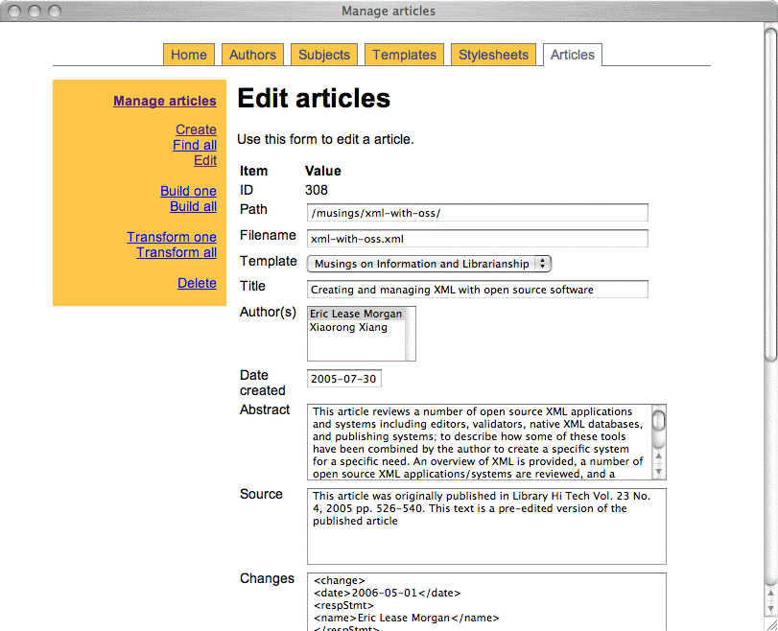Open the Subjects tab

(x=324, y=55)
